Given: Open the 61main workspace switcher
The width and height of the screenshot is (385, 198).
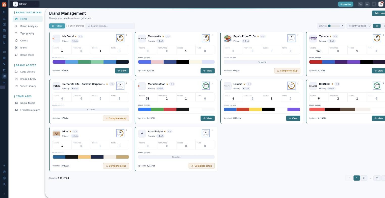Looking at the screenshot, I should point(25,4).
